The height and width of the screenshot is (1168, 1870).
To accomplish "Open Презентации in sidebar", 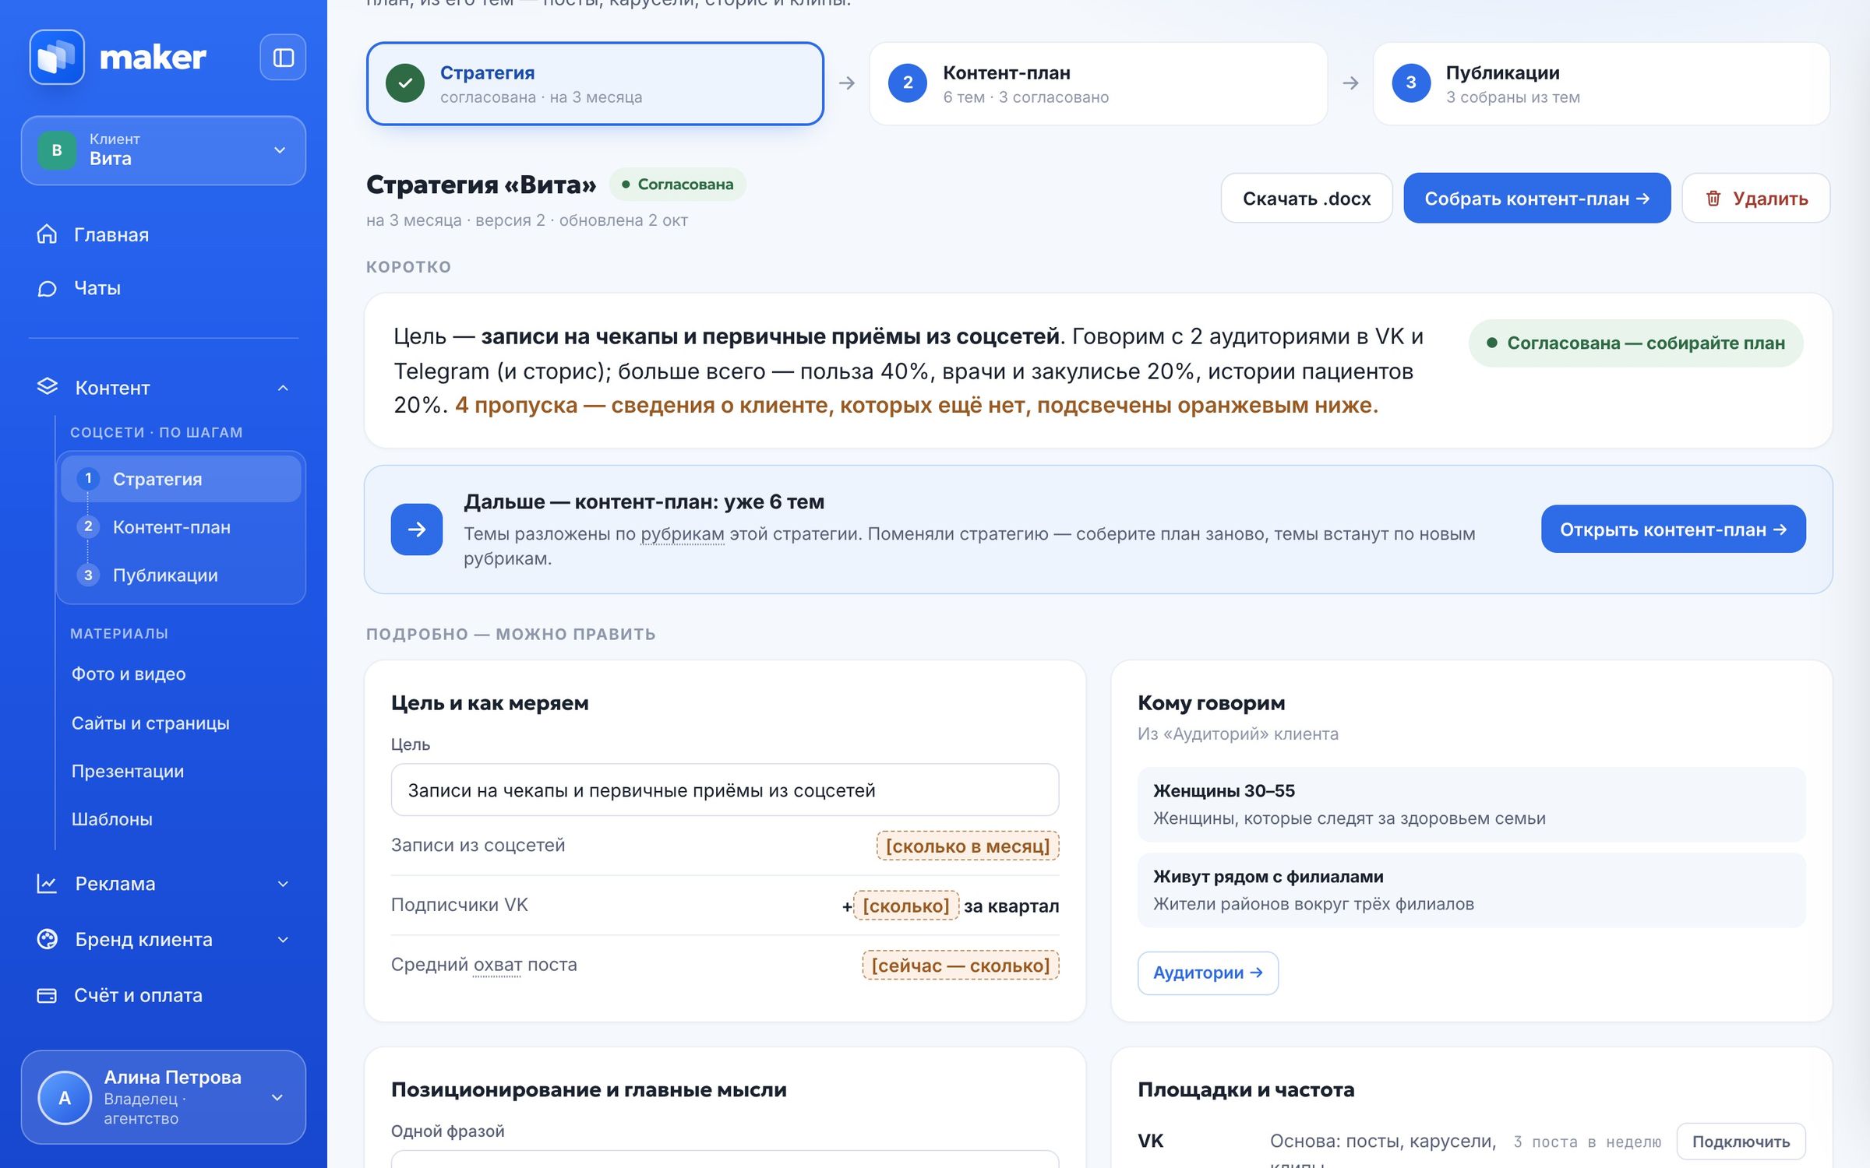I will coord(128,772).
